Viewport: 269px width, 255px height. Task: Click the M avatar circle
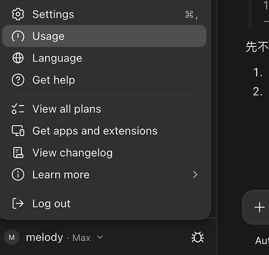click(x=12, y=237)
